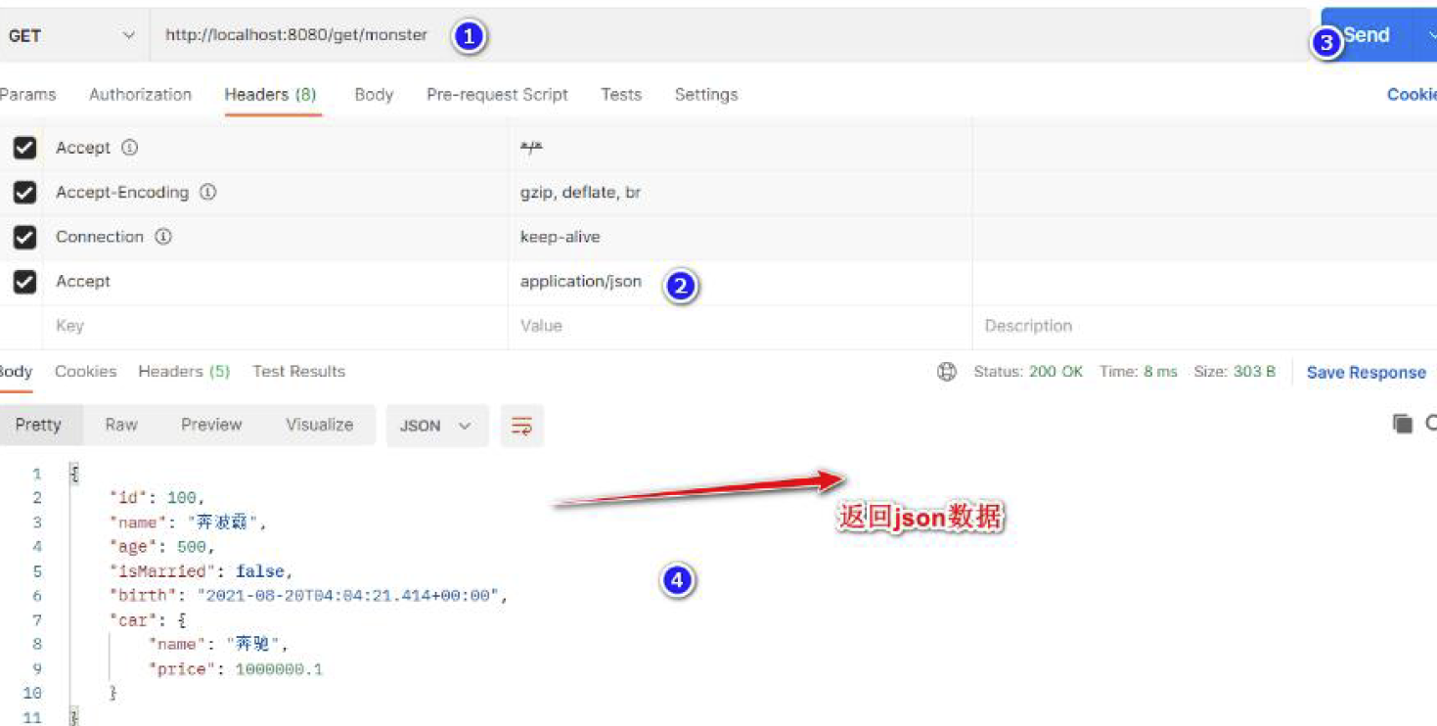Show info icon next to Accept-Encoding
Image resolution: width=1437 pixels, height=726 pixels.
pyautogui.click(x=207, y=193)
